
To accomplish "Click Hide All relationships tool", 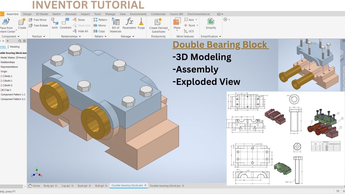I will point(80,31).
